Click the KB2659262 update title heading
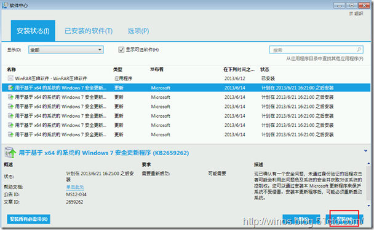 (x=104, y=153)
